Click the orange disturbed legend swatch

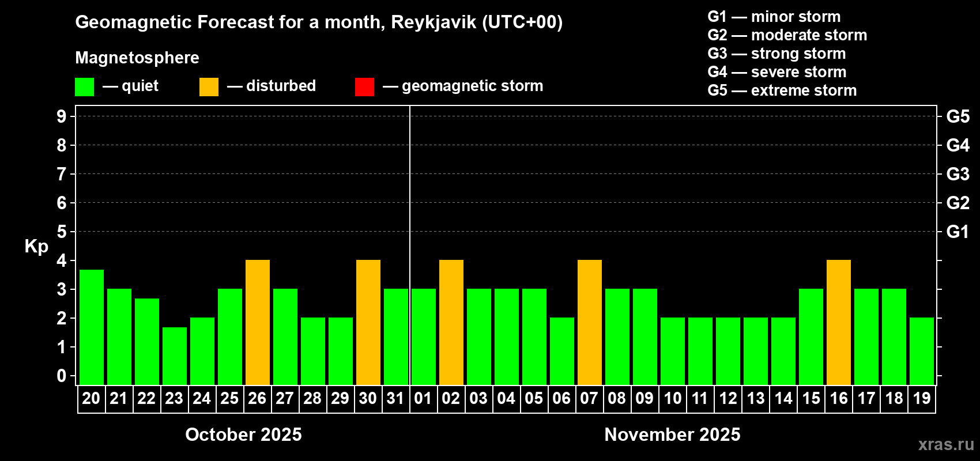[209, 87]
